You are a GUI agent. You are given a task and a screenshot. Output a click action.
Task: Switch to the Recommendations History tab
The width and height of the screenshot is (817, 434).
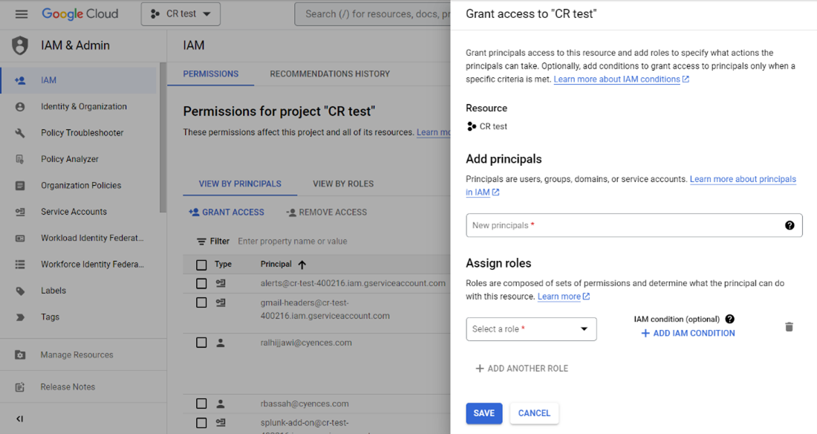[x=330, y=74]
